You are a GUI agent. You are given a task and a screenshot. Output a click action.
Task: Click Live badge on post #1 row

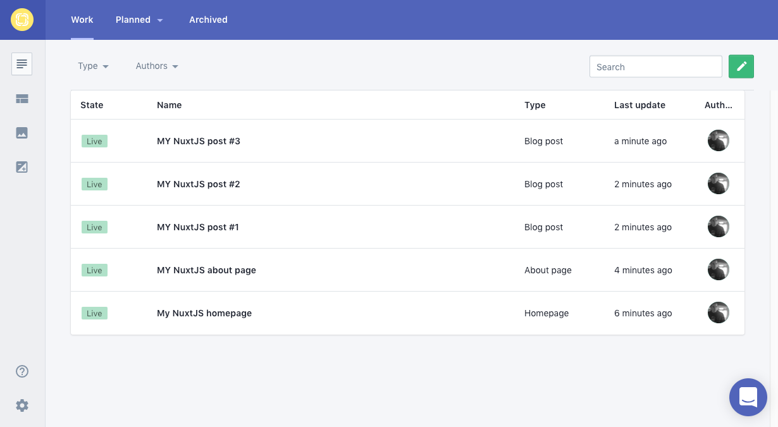tap(94, 227)
